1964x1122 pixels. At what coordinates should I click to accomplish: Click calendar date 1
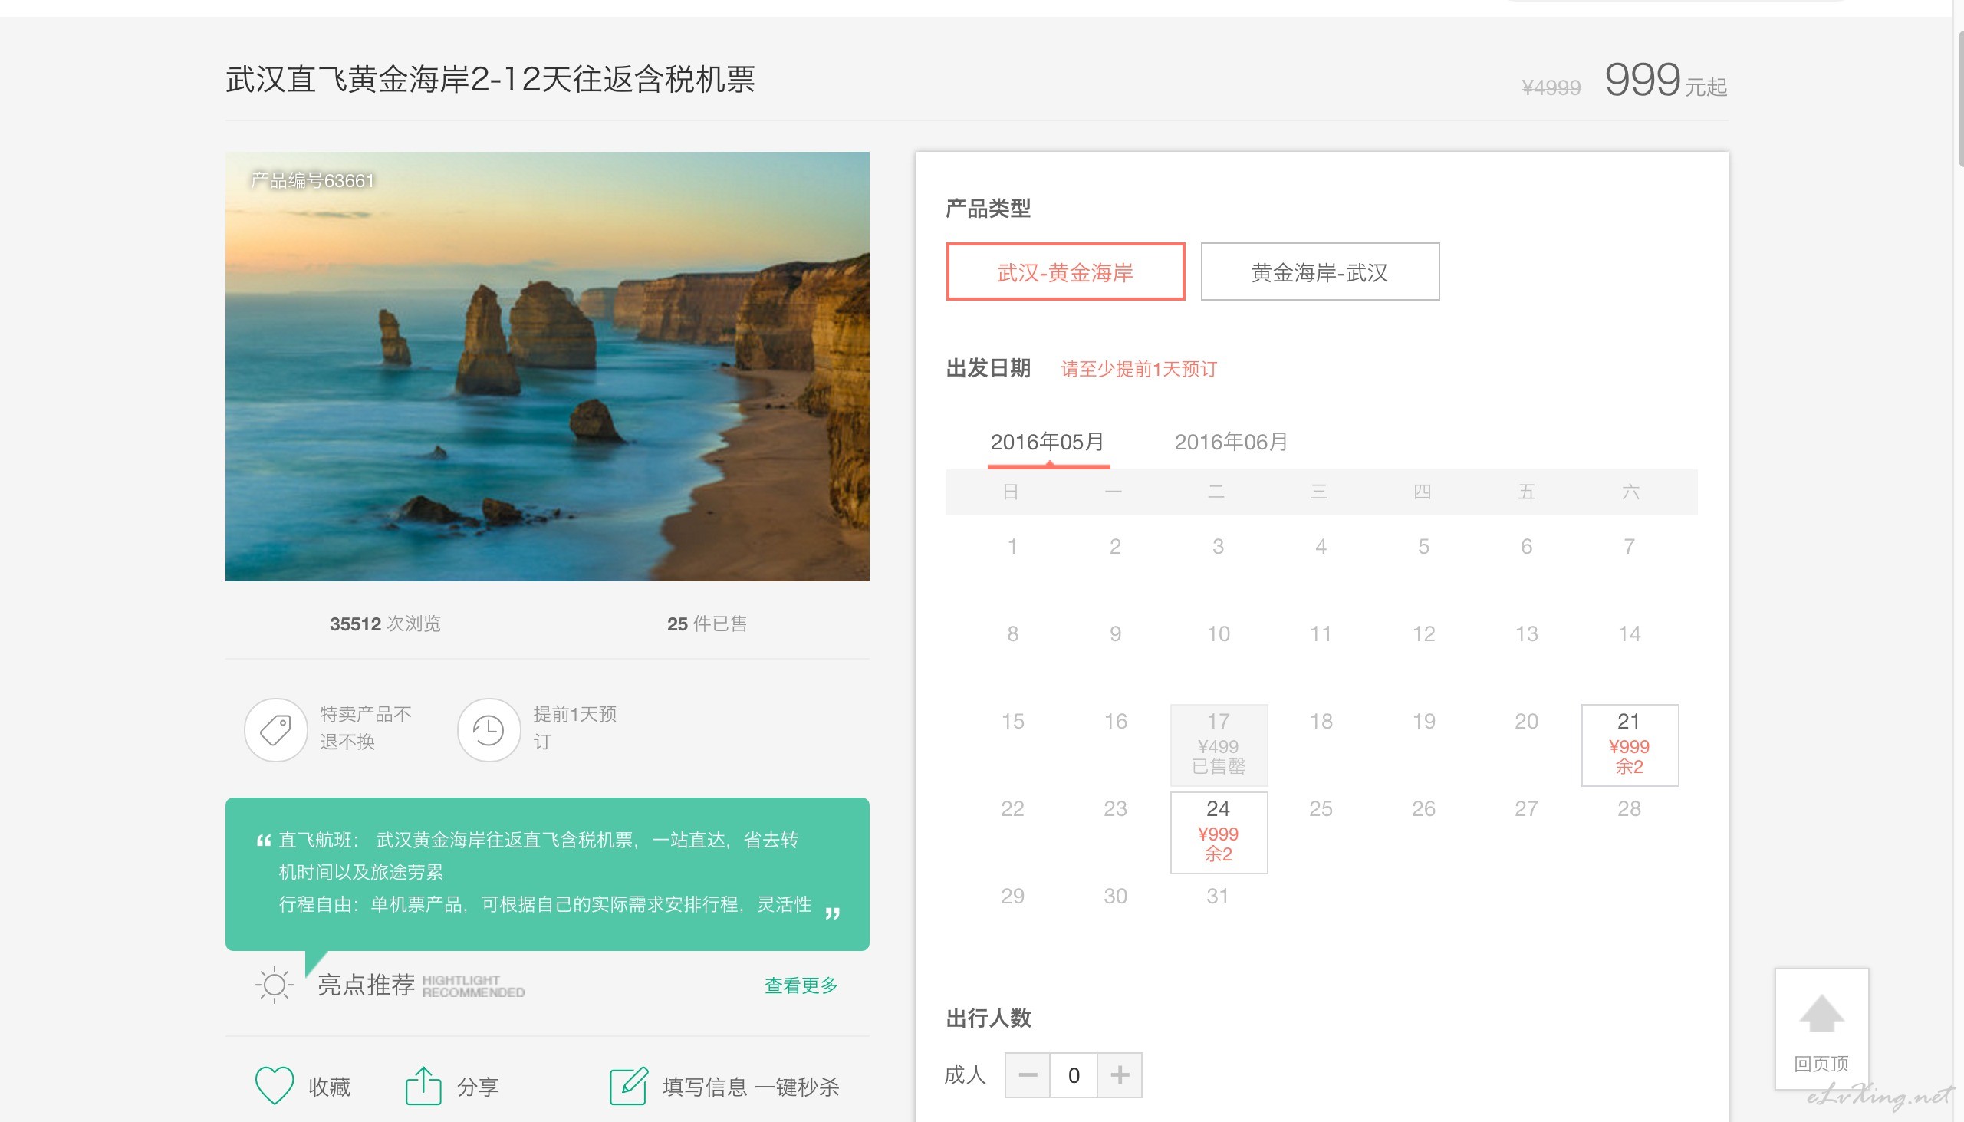pyautogui.click(x=1012, y=546)
